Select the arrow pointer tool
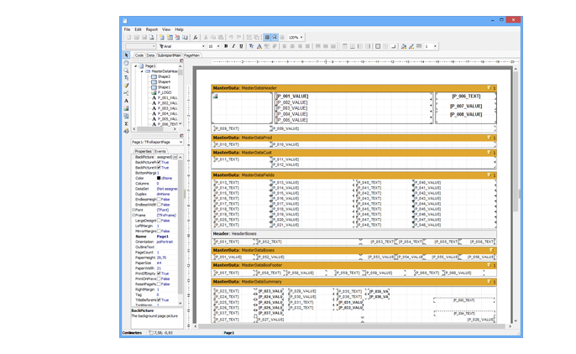The height and width of the screenshot is (354, 576). [127, 55]
